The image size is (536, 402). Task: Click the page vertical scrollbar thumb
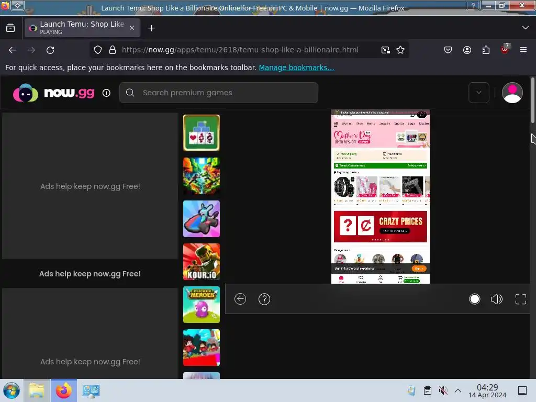click(x=532, y=100)
